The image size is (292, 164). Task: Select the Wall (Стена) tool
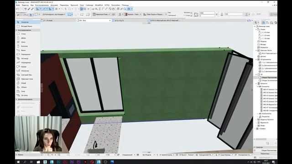pyautogui.click(x=27, y=34)
